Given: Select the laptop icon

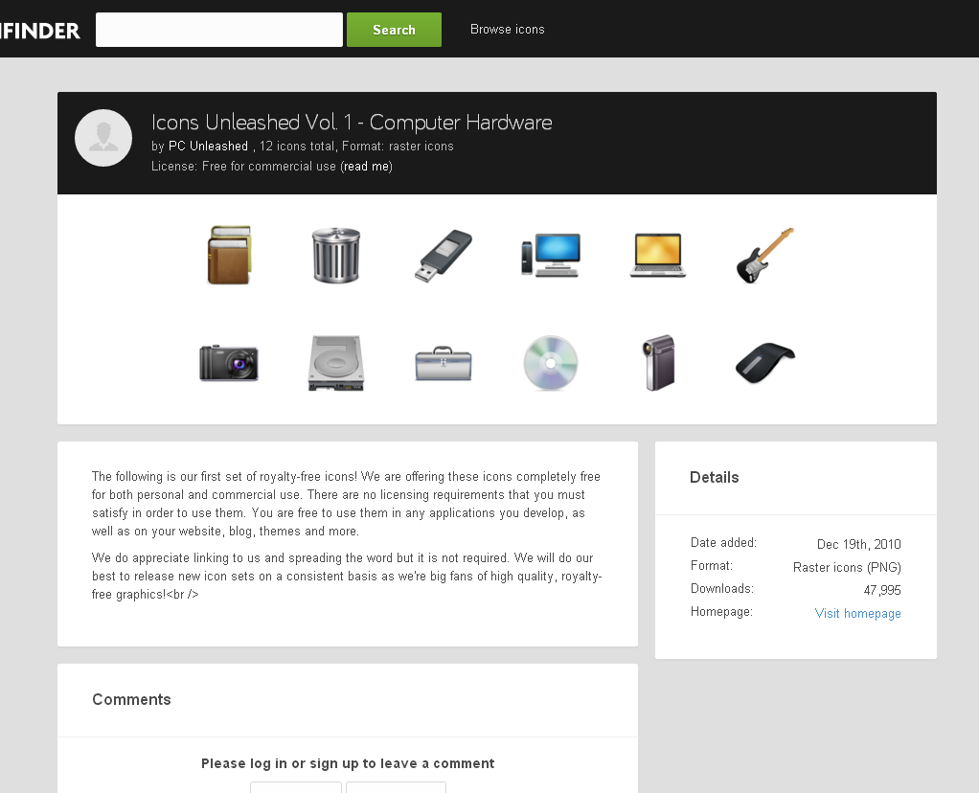Looking at the screenshot, I should (658, 256).
